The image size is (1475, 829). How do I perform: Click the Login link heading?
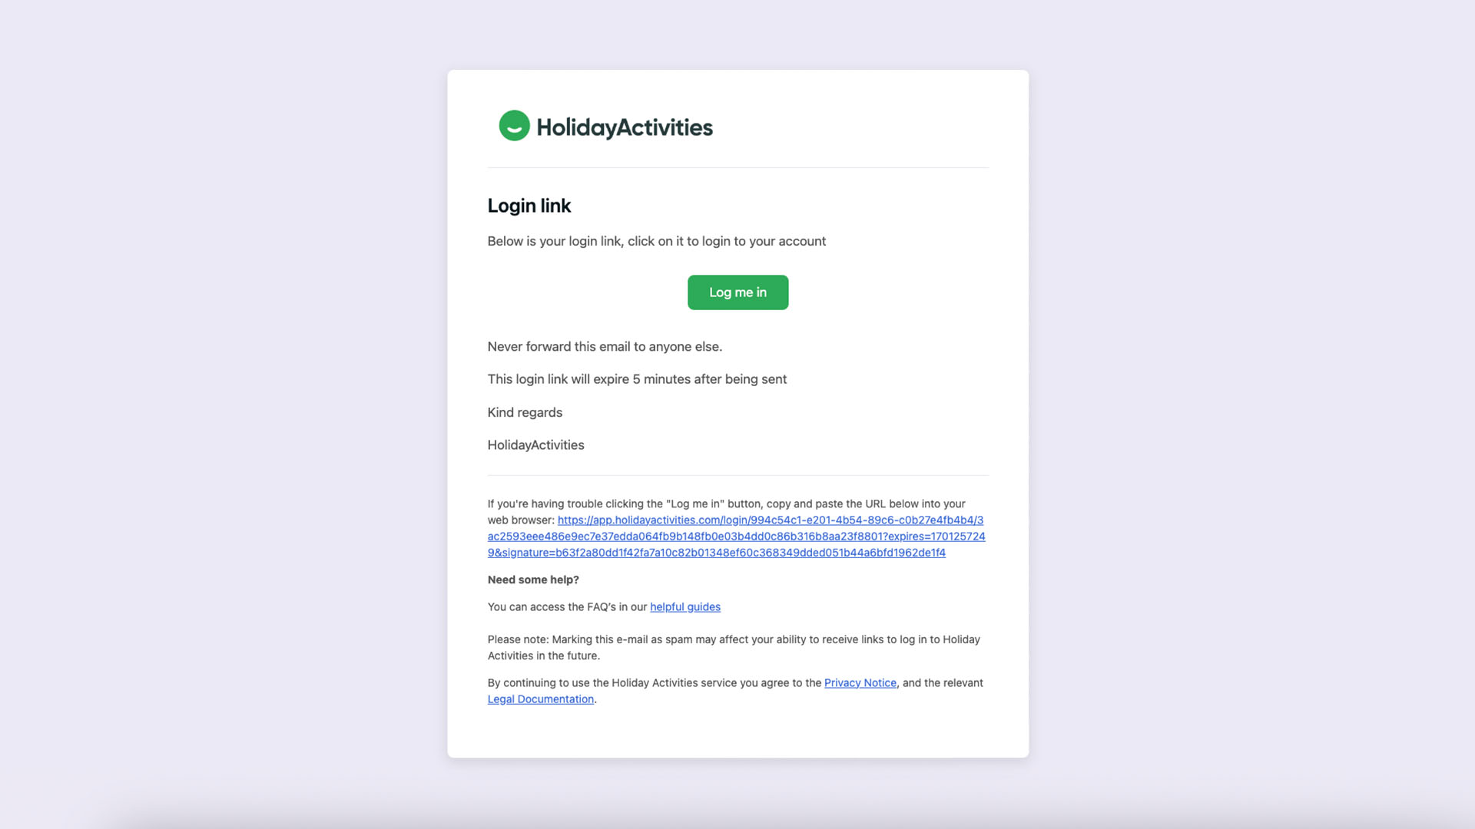click(x=529, y=206)
